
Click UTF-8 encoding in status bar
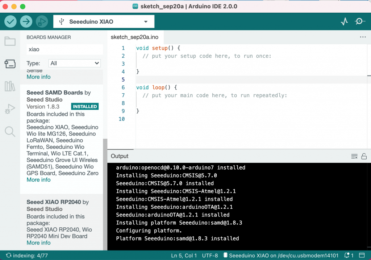(x=210, y=256)
